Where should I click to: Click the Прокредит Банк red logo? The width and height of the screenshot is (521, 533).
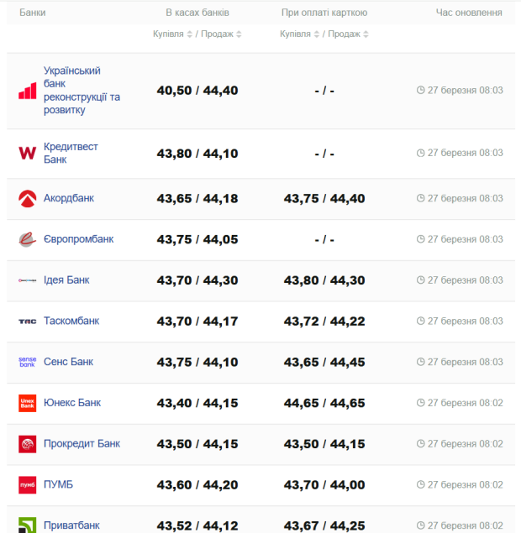point(28,444)
